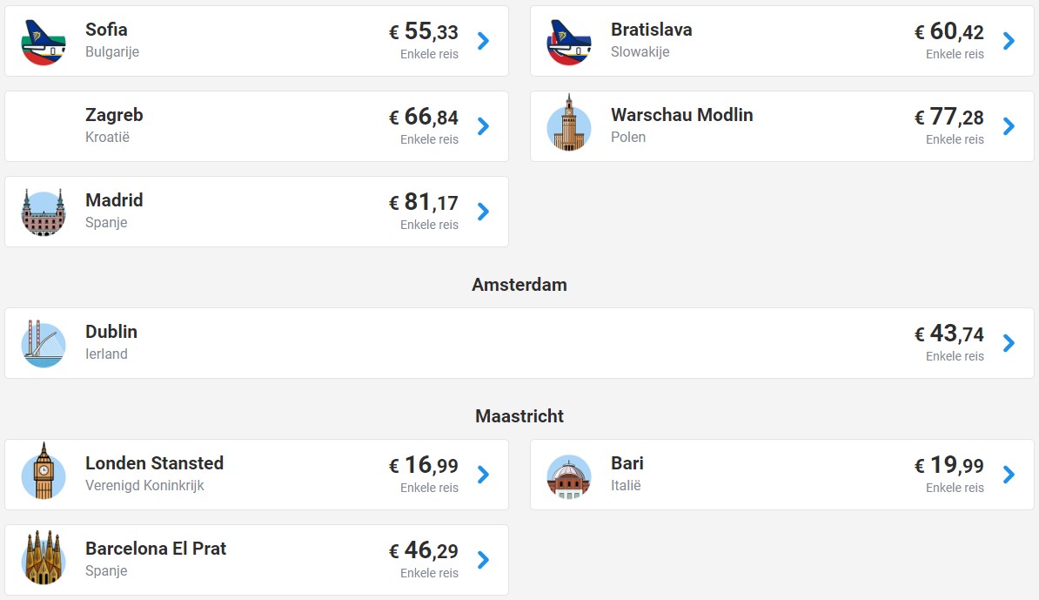Image resolution: width=1039 pixels, height=600 pixels.
Task: Open the Zagreb card chevron arrow
Action: (484, 126)
